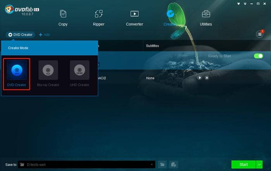Preview the title with play button
Image resolution: width=271 pixels, height=171 pixels.
[200, 78]
